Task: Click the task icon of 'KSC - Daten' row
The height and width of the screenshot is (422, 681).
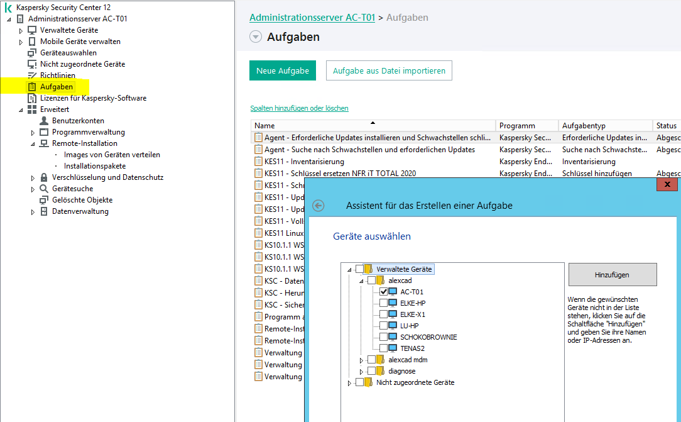Action: click(258, 280)
